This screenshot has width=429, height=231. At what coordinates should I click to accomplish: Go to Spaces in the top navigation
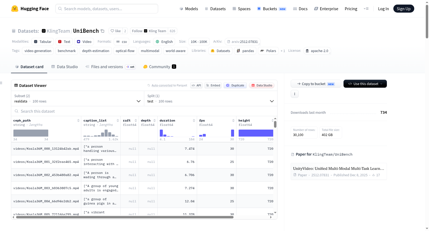tap(241, 9)
